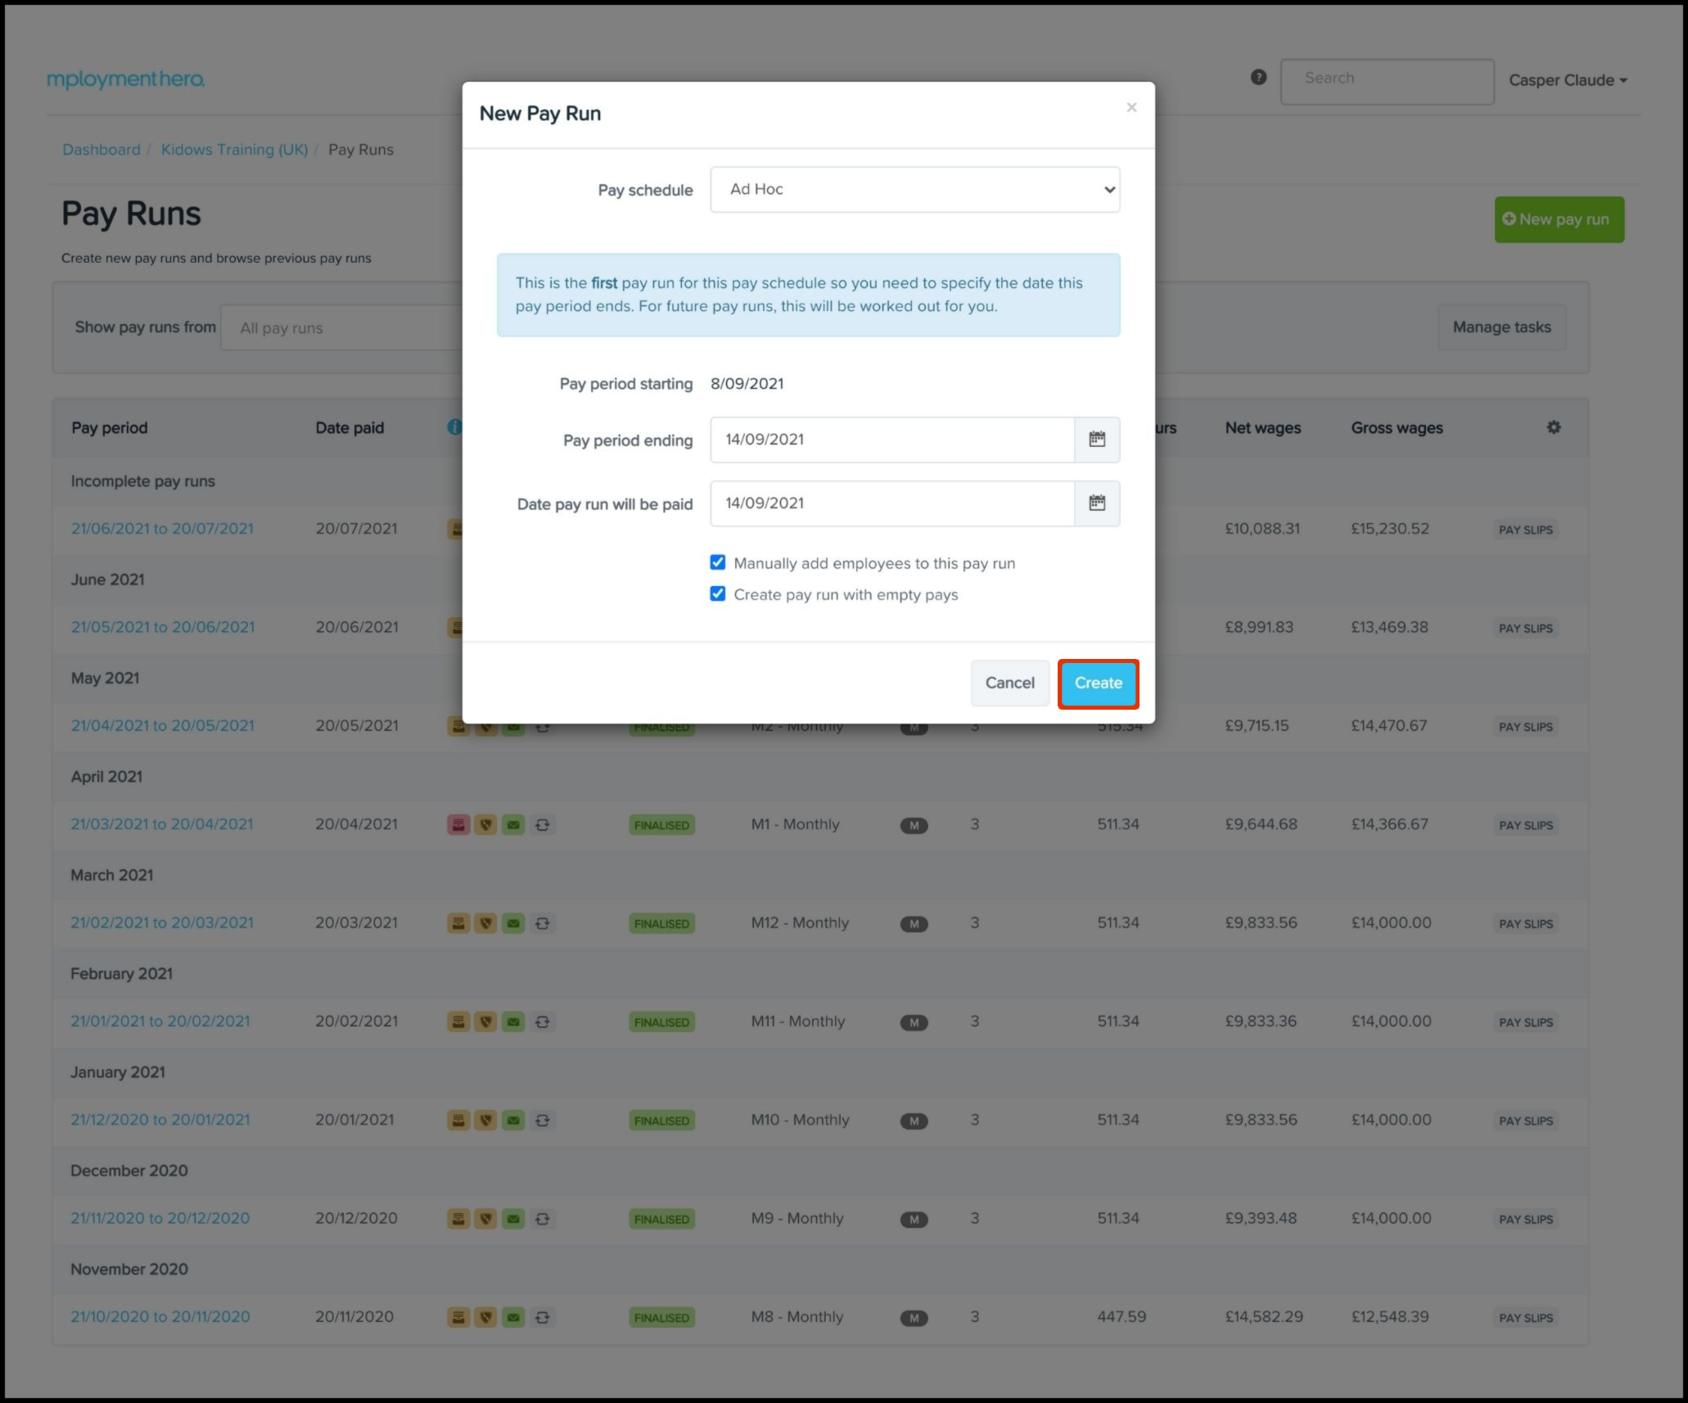Image resolution: width=1688 pixels, height=1403 pixels.
Task: Click shield icon on February 2021 pay run
Action: click(486, 1022)
